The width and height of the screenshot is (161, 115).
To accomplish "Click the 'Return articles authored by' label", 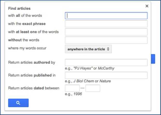I will tap(32, 63).
